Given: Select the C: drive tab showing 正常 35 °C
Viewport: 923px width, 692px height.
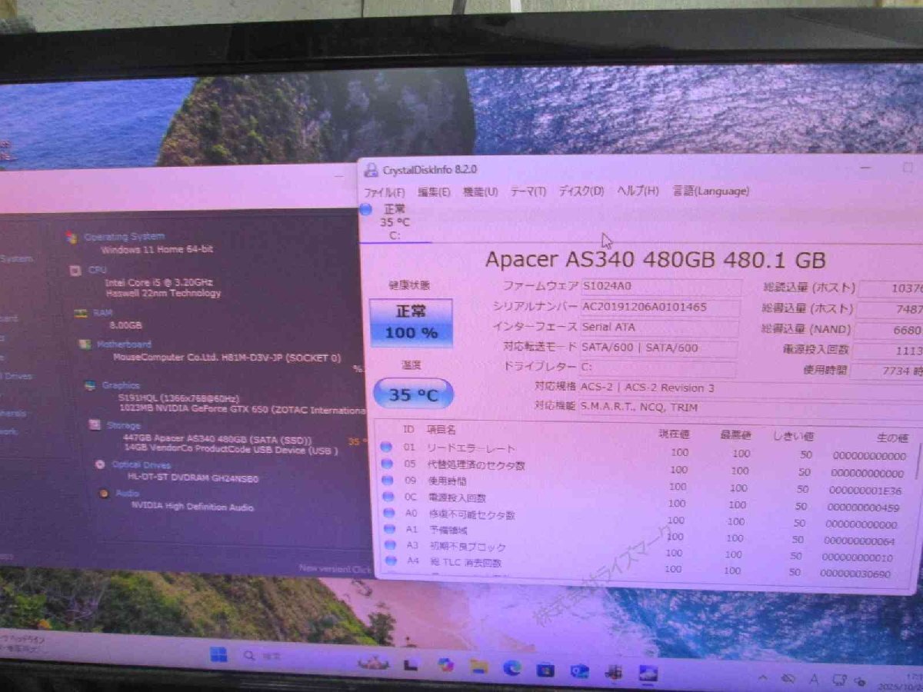Looking at the screenshot, I should (394, 221).
